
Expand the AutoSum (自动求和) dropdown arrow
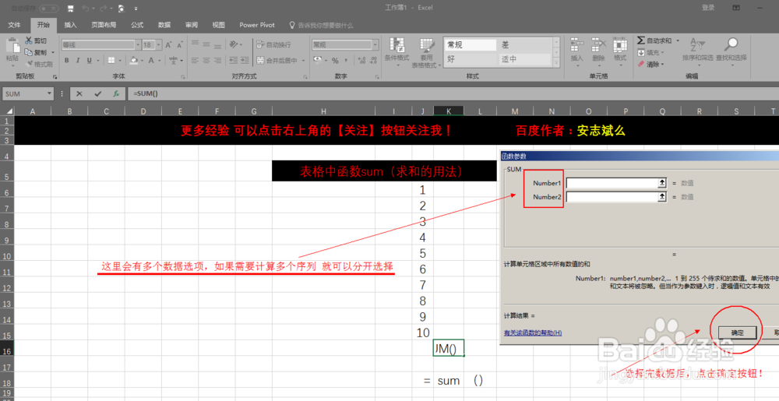678,40
